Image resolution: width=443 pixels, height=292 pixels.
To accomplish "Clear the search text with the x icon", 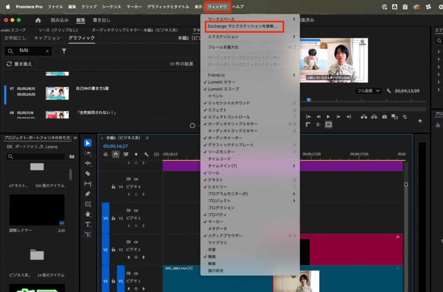I will coord(47,51).
